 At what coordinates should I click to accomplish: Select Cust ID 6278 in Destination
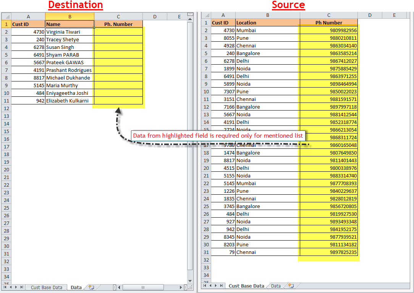click(x=28, y=47)
